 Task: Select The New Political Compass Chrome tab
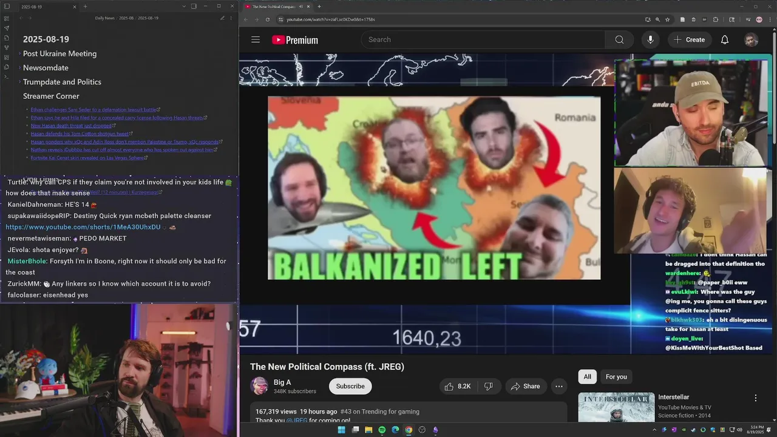click(277, 7)
